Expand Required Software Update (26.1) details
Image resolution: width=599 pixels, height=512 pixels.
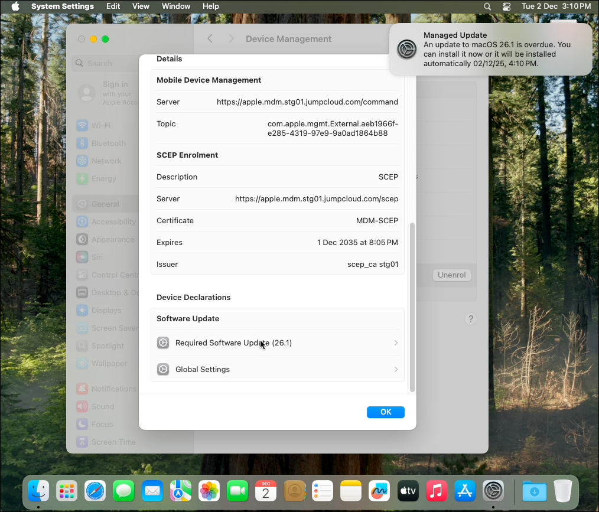(x=278, y=343)
